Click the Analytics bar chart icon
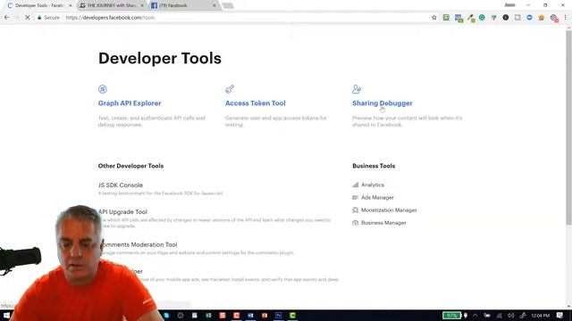The image size is (572, 321). coord(356,185)
